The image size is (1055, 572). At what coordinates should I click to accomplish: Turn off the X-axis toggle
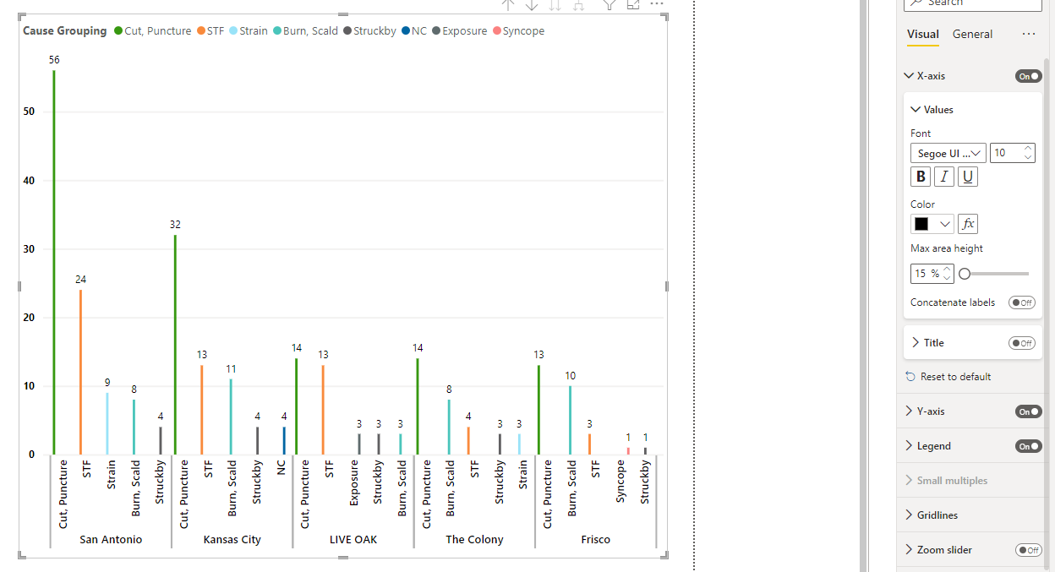[1029, 76]
